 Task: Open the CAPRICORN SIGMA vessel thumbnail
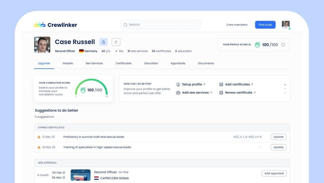tap(81, 175)
